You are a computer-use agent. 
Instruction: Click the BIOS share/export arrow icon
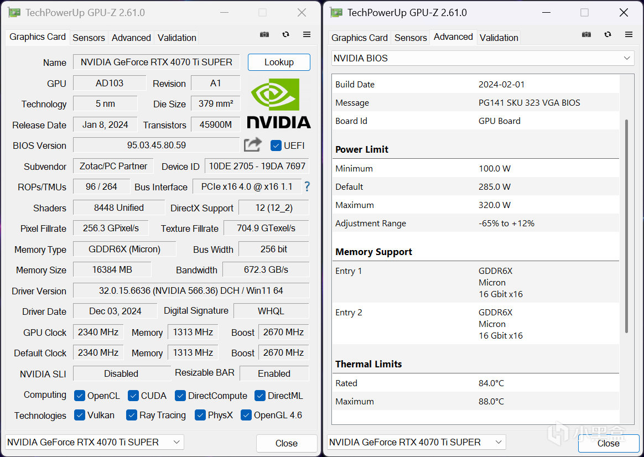pyautogui.click(x=253, y=145)
